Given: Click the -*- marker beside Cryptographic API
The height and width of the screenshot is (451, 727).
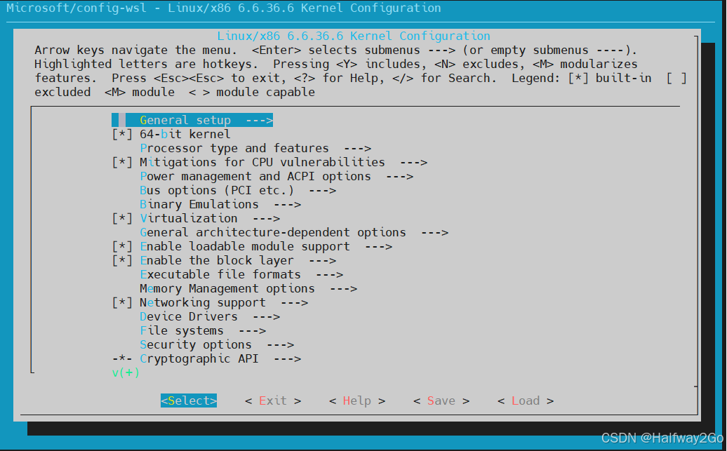Looking at the screenshot, I should 122,358.
